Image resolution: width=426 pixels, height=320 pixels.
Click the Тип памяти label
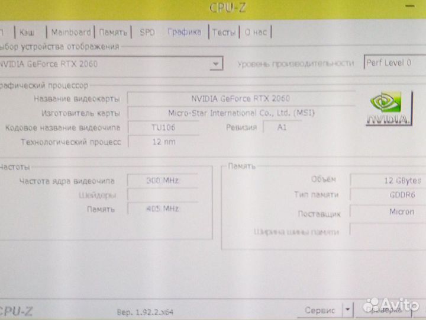tap(317, 194)
